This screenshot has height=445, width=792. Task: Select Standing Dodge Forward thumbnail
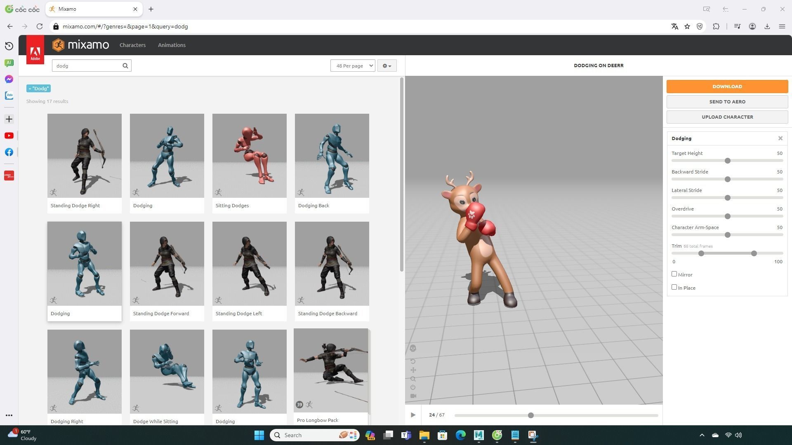point(167,264)
